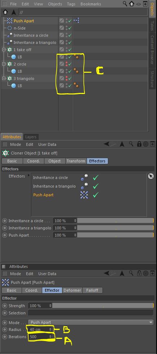Click the open lock icon in Push Apart Attributes toolbar
Screen dimensions: 157x354
tap(139, 273)
